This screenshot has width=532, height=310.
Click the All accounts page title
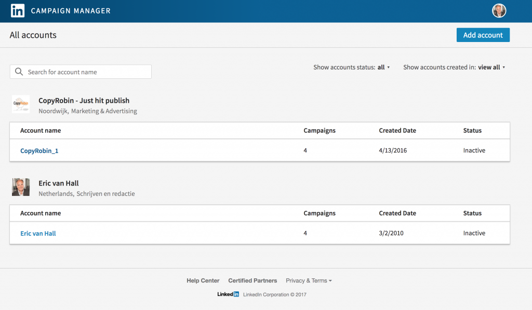pos(33,35)
